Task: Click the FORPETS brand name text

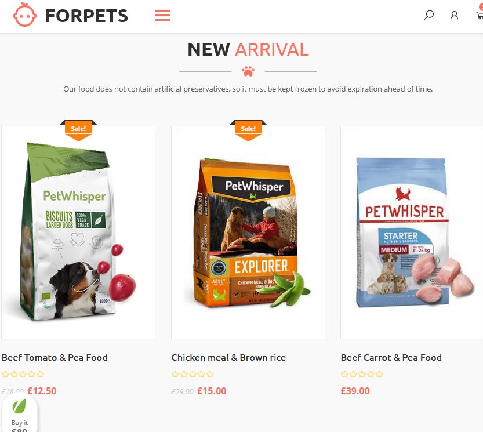Action: click(86, 16)
